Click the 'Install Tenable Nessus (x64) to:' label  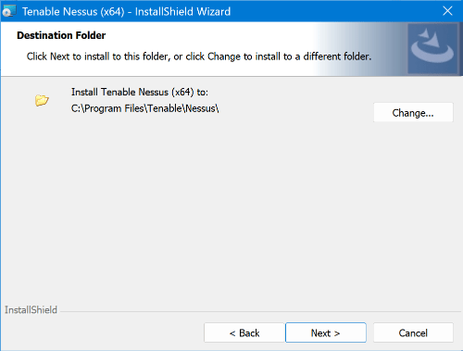tap(140, 92)
